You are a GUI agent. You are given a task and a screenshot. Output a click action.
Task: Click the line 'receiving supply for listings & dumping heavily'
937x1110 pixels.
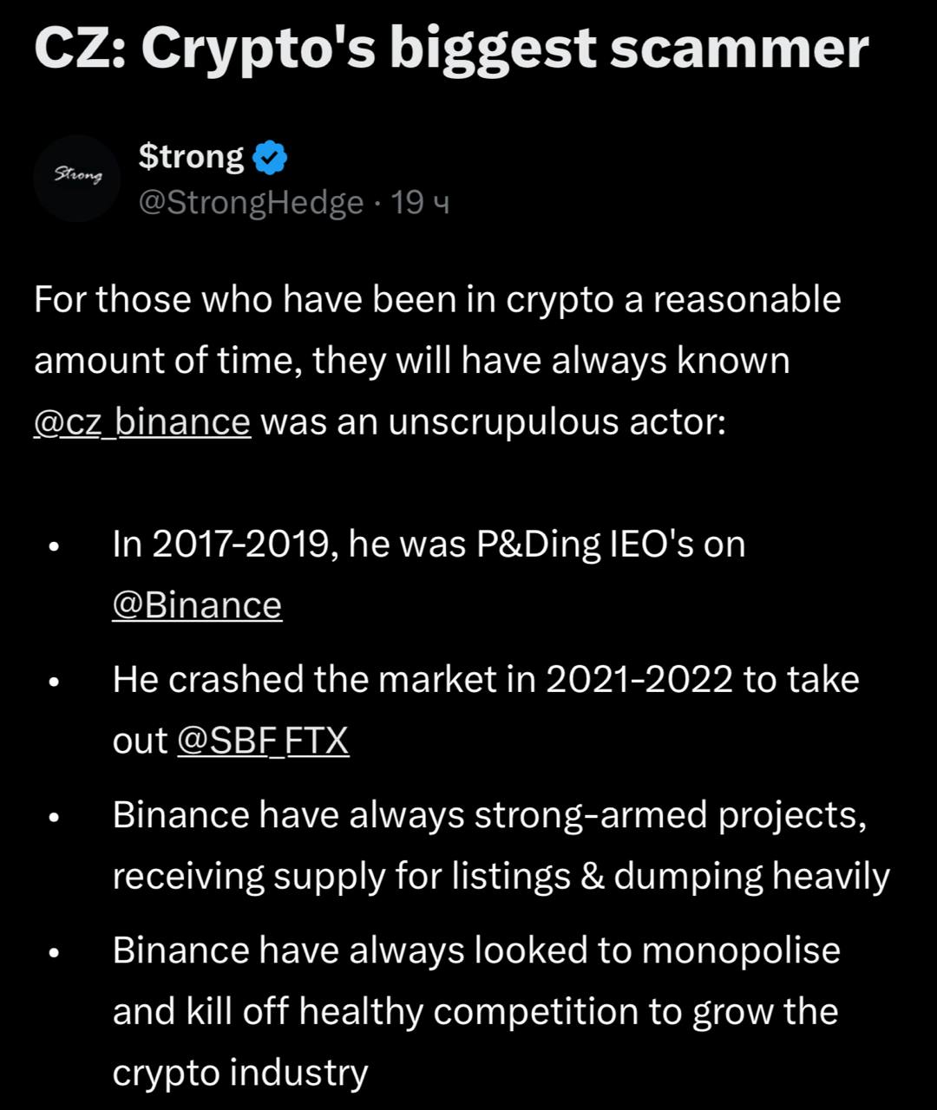click(501, 877)
